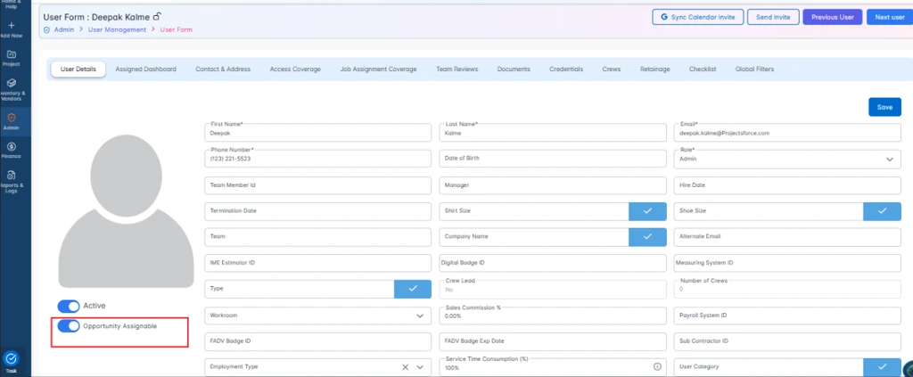The image size is (913, 377).
Task: Click the lock icon beside Deepak Kalme
Action: (x=157, y=16)
